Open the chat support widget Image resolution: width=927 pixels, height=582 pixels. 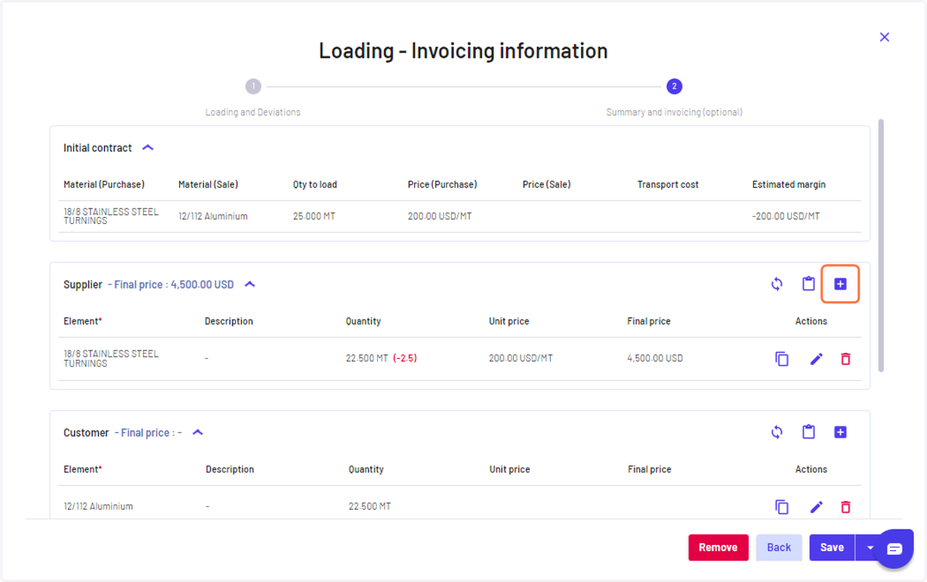pos(894,549)
